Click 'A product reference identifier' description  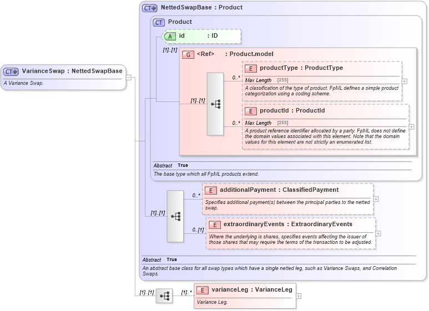pyautogui.click(x=325, y=136)
